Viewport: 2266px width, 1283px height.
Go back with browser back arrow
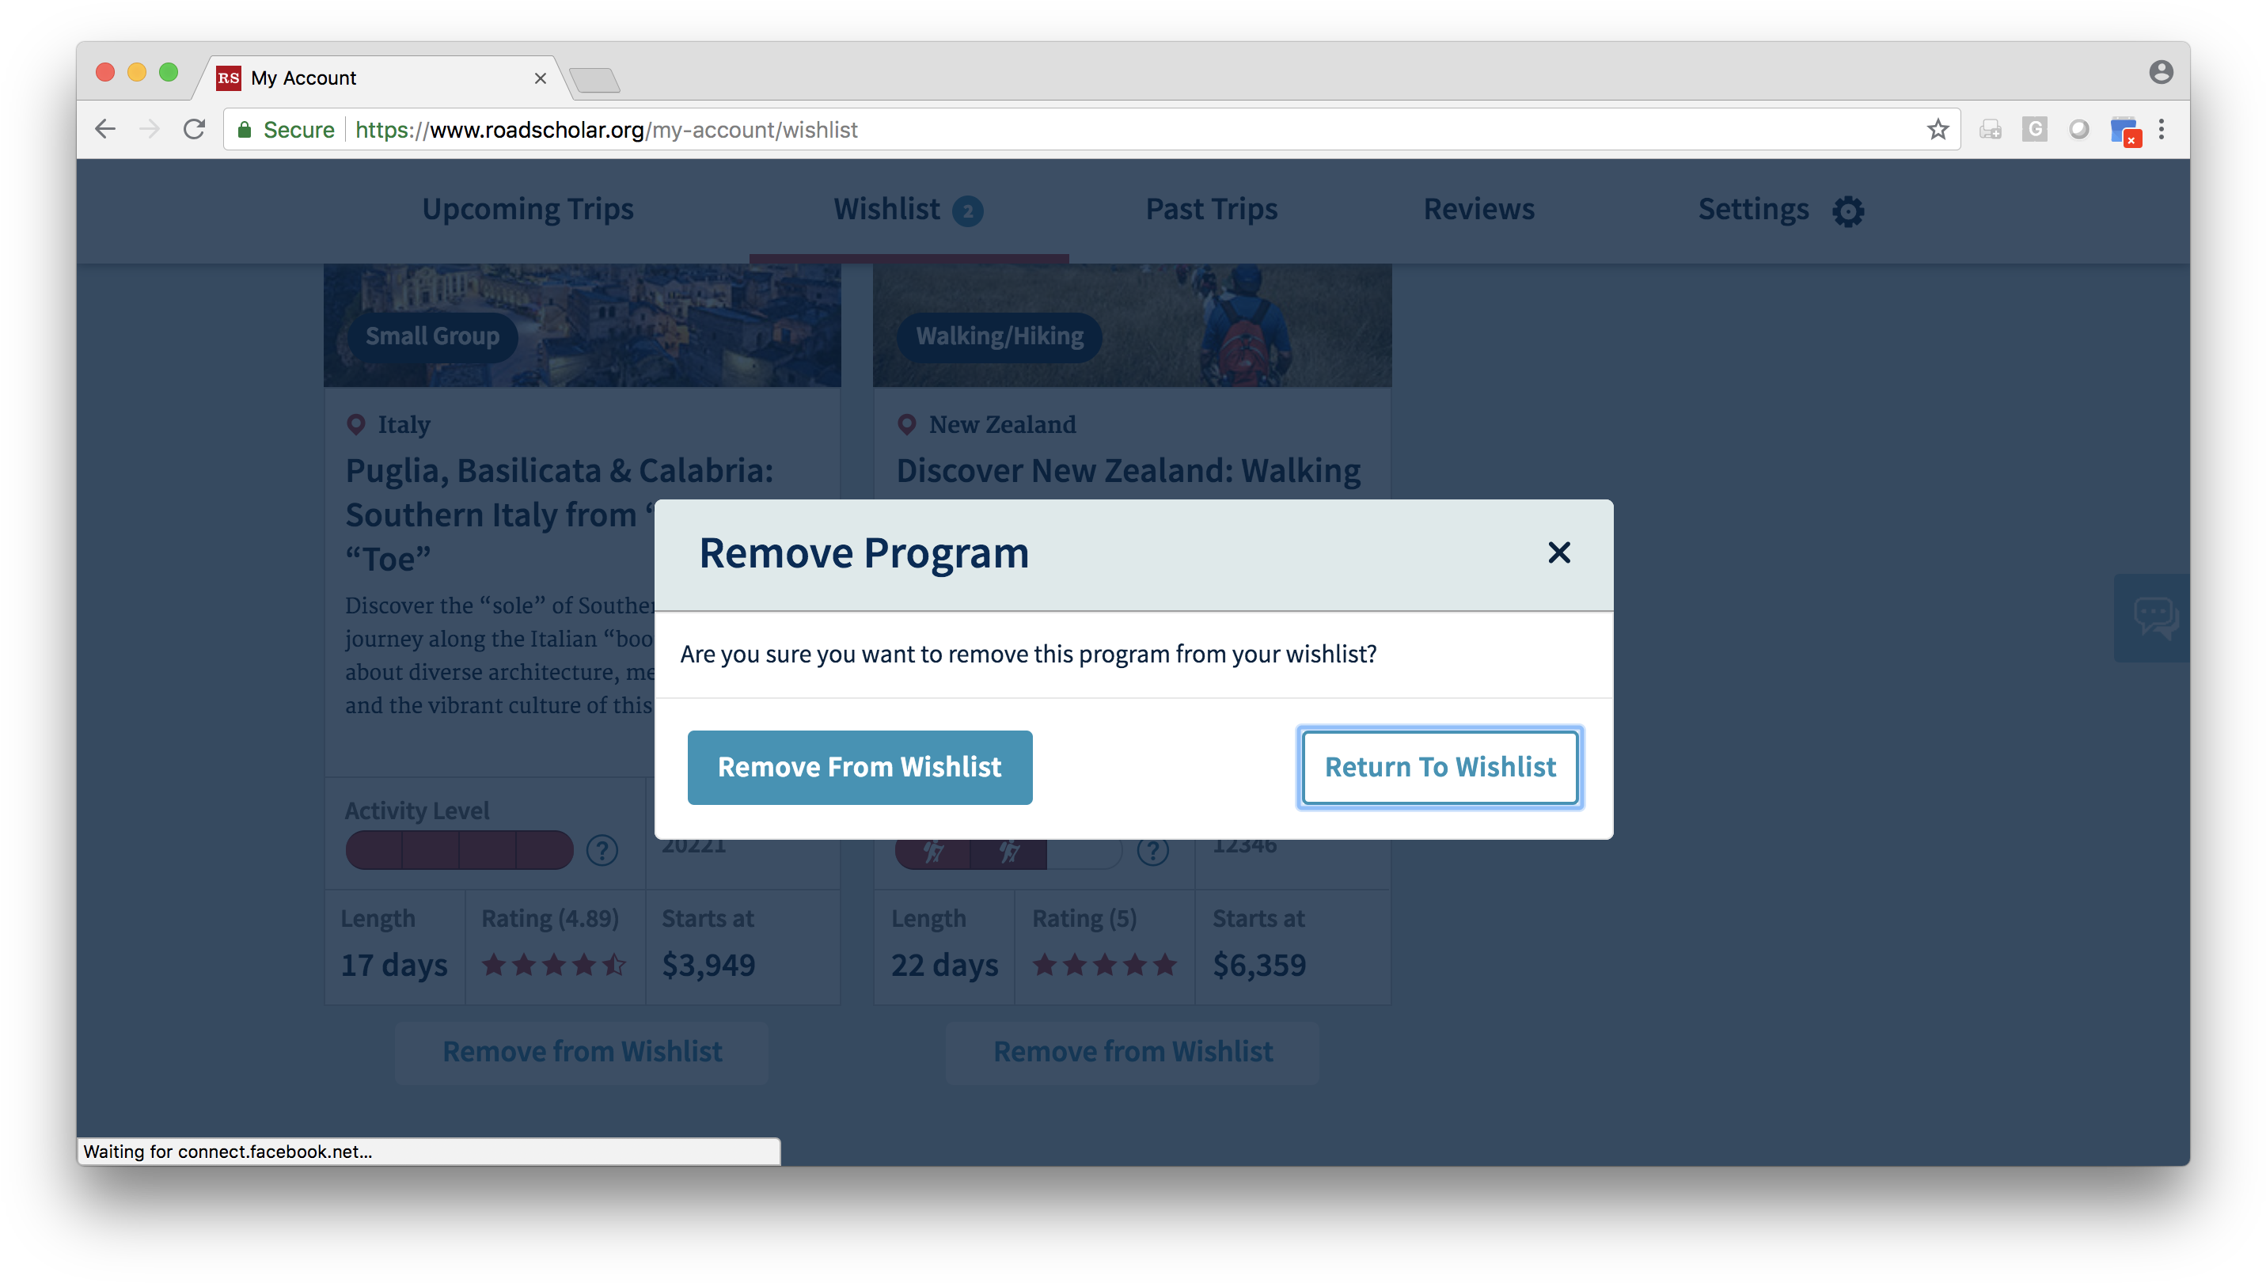tap(104, 130)
